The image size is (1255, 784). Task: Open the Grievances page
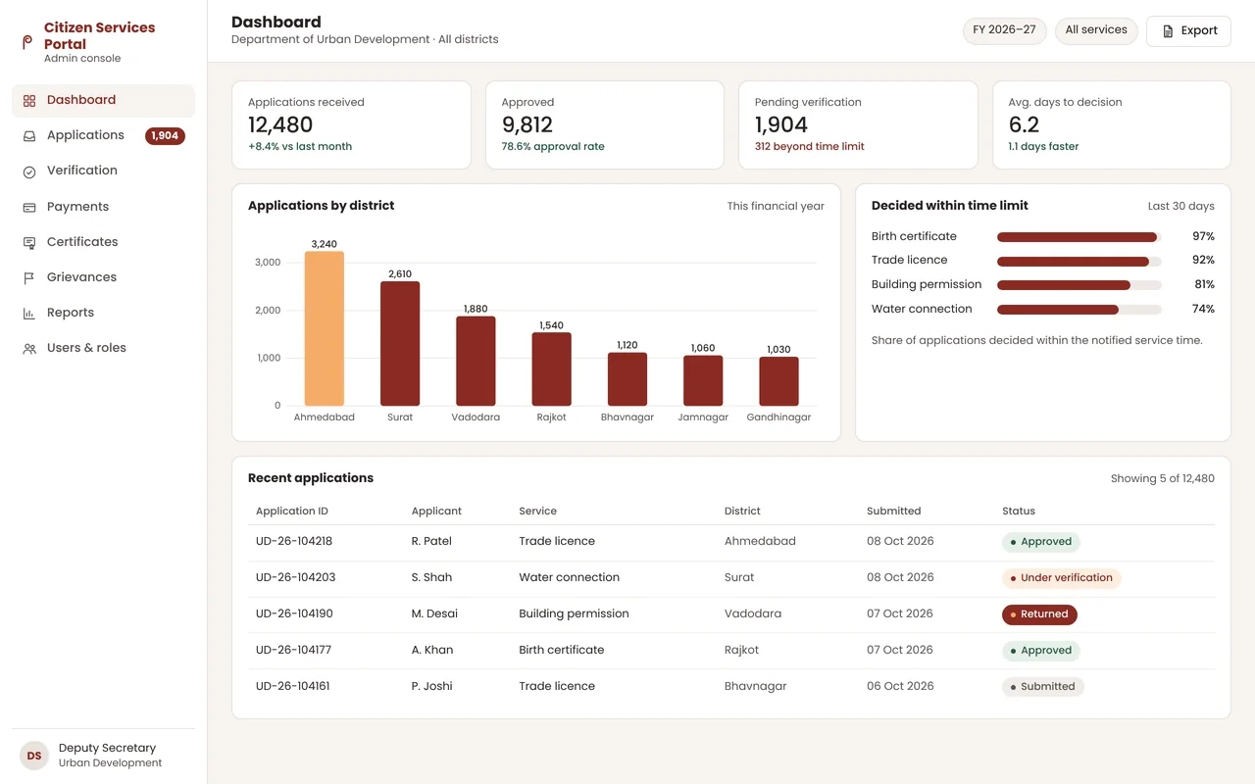103,277
